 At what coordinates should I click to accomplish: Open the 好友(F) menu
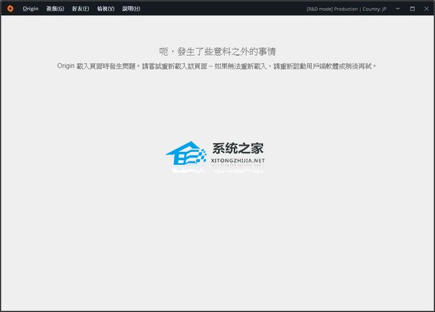tap(80, 9)
